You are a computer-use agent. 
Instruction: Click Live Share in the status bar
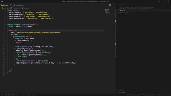(x=15, y=95)
